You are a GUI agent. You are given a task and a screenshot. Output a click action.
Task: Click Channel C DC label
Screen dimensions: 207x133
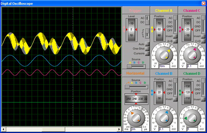pyautogui.click(x=198, y=22)
